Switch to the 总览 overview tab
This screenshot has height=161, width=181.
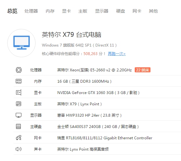coord(12,11)
